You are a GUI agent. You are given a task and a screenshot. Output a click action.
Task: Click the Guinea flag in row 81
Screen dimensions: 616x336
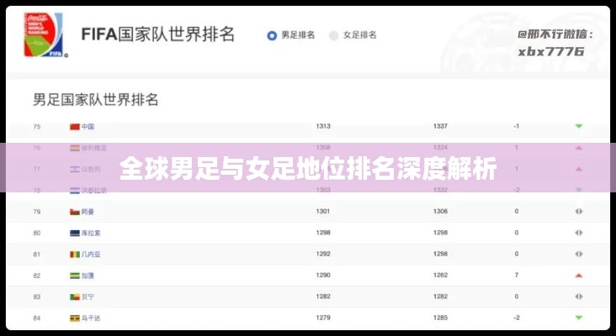[x=74, y=254]
